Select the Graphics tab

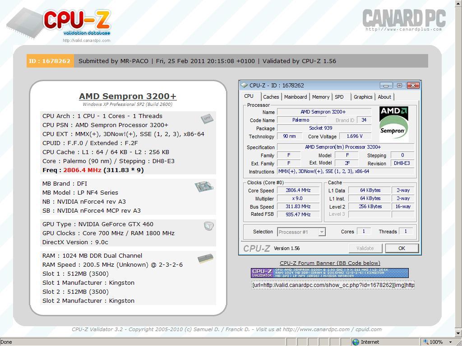point(363,97)
